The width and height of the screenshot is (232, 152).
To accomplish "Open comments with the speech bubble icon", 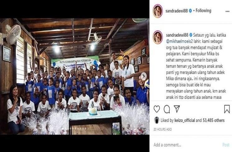I will click(x=167, y=109).
